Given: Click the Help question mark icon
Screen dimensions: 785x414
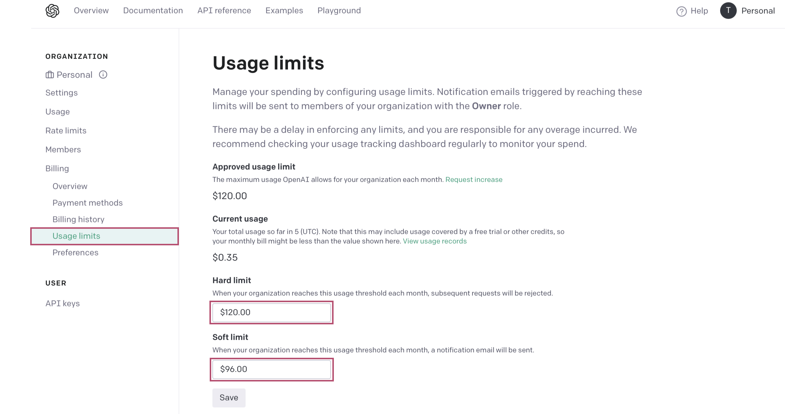Looking at the screenshot, I should pyautogui.click(x=681, y=11).
